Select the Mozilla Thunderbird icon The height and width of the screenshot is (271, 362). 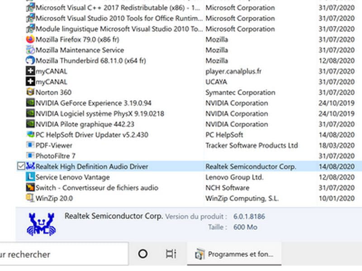pyautogui.click(x=30, y=61)
